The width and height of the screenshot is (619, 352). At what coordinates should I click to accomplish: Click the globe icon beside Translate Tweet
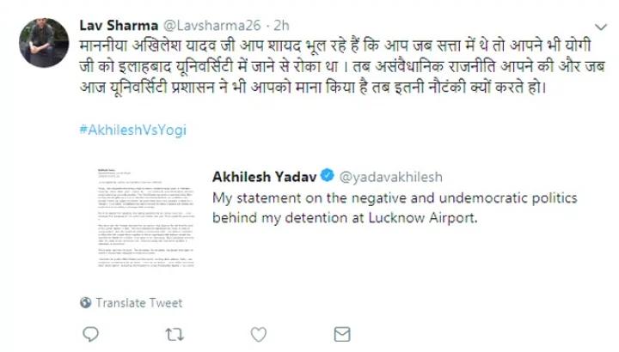click(84, 302)
